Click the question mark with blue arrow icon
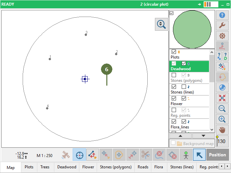The width and height of the screenshot is (231, 173). point(219,57)
